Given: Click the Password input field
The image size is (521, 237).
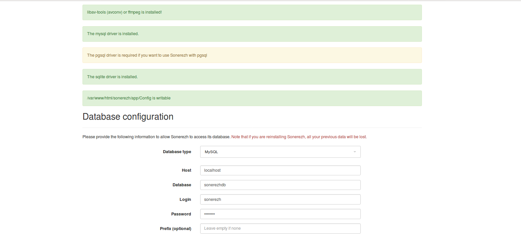Looking at the screenshot, I should click(x=280, y=214).
